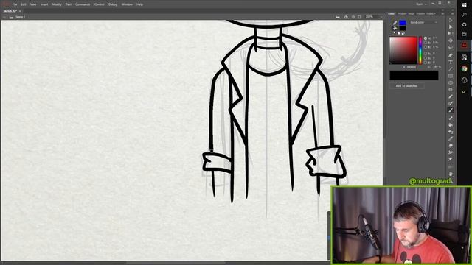This screenshot has width=472, height=265.
Task: Select the Pen tool
Action: [x=451, y=55]
